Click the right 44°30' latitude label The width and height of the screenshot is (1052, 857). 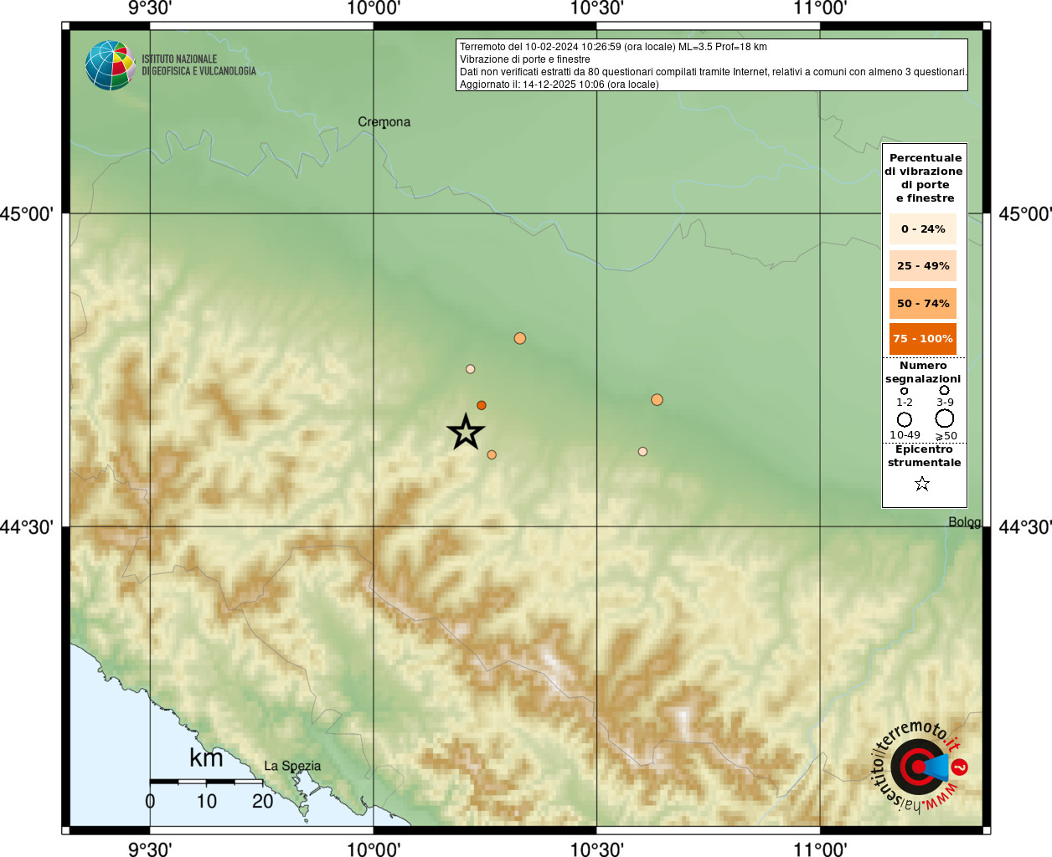pos(1025,527)
